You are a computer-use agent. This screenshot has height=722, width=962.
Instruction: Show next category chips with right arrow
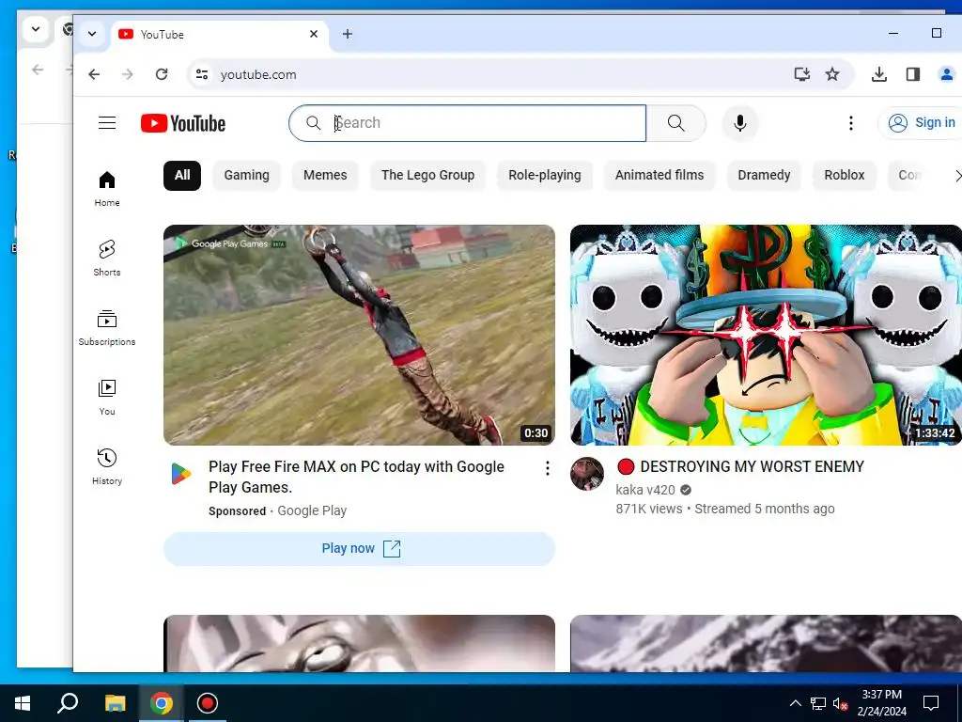coord(957,176)
